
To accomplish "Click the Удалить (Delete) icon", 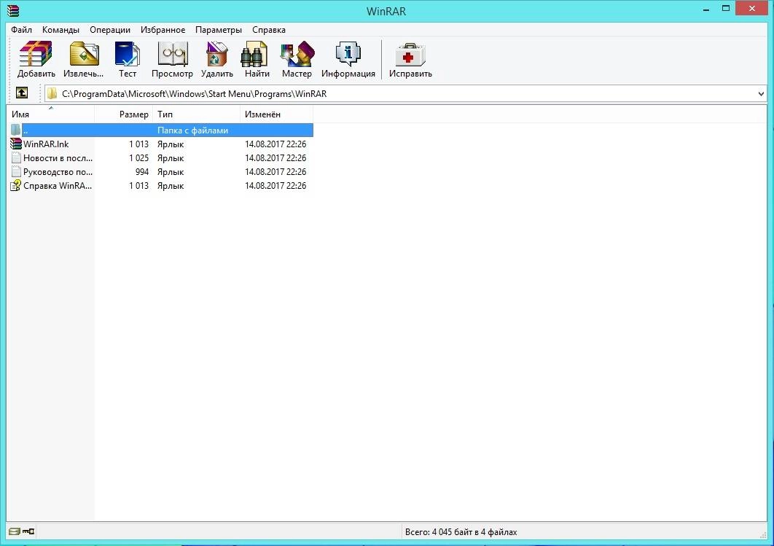I will click(217, 54).
